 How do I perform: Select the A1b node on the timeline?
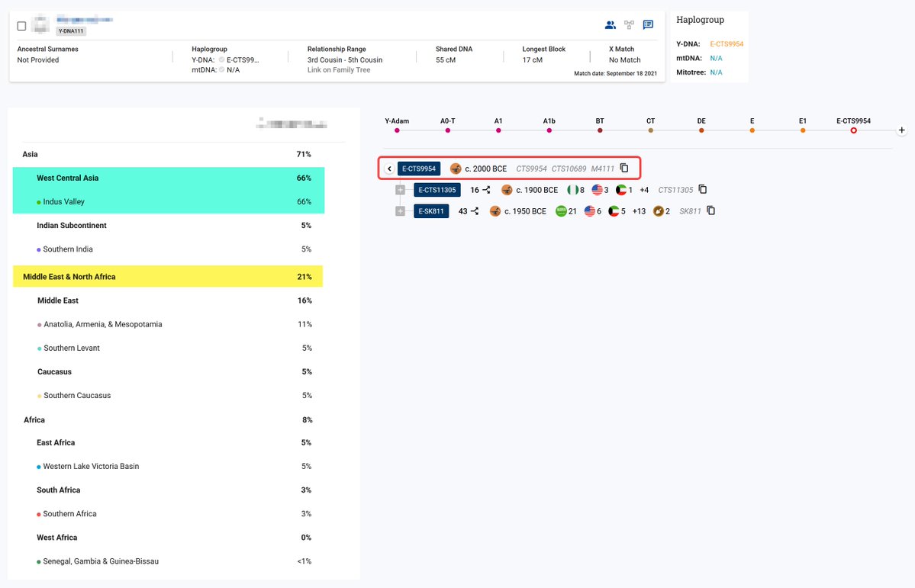click(549, 130)
